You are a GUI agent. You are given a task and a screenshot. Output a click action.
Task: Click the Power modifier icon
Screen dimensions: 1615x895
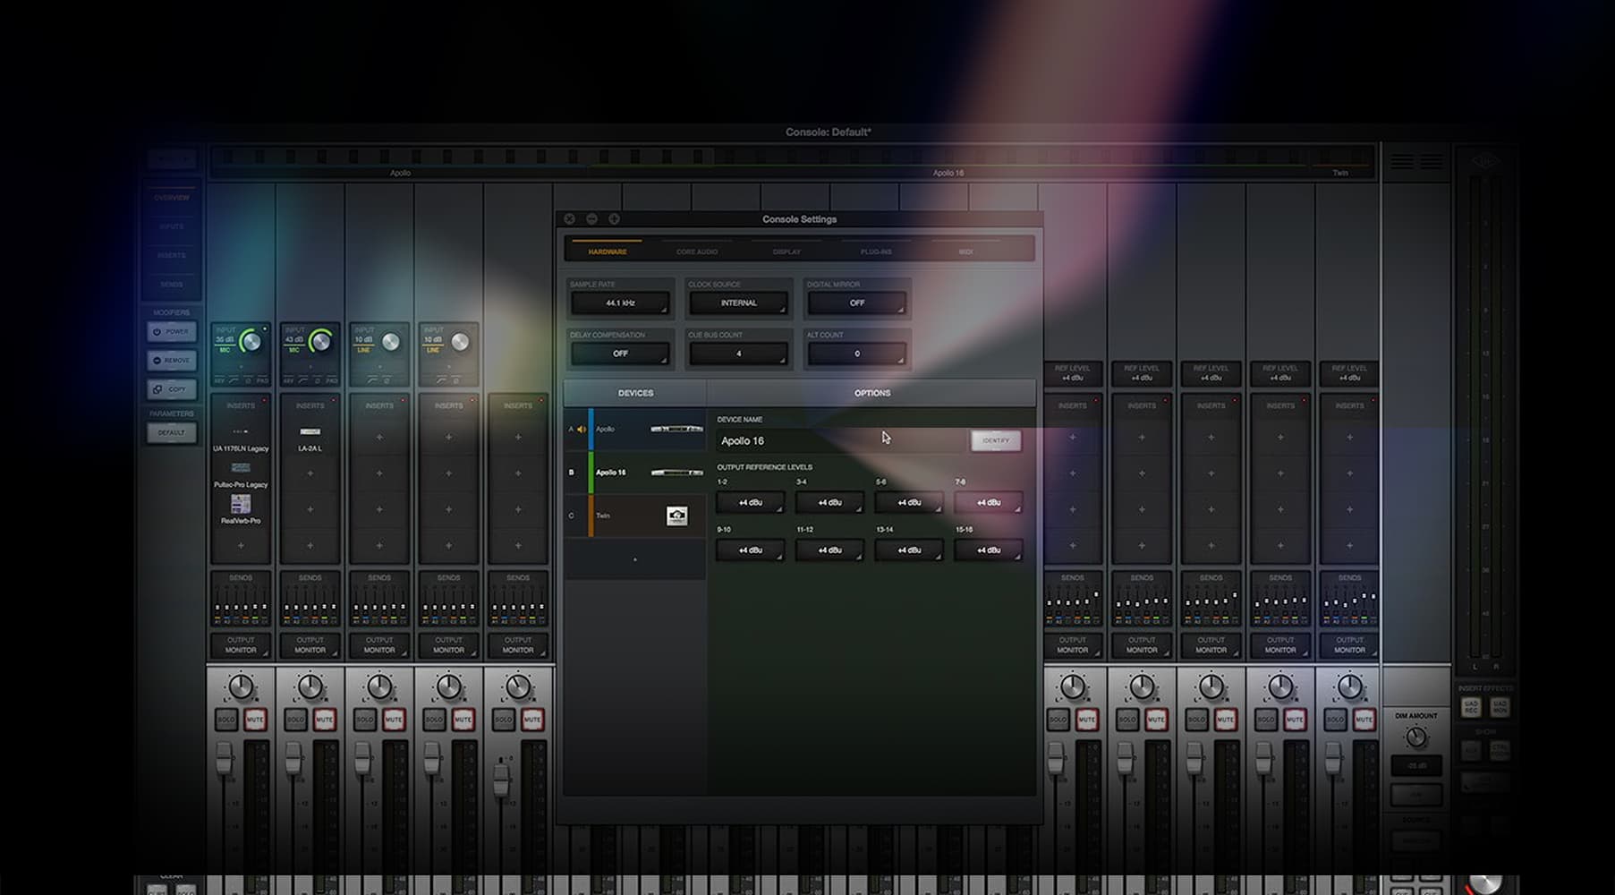[x=157, y=331]
